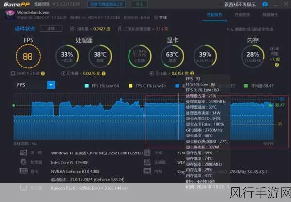Tick the 该游戏不再显示 checkbox
This screenshot has width=291, height=202.
click(x=222, y=5)
